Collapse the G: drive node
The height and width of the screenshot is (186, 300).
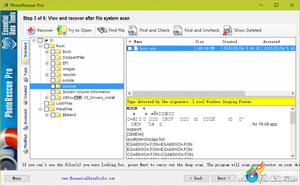(34, 40)
